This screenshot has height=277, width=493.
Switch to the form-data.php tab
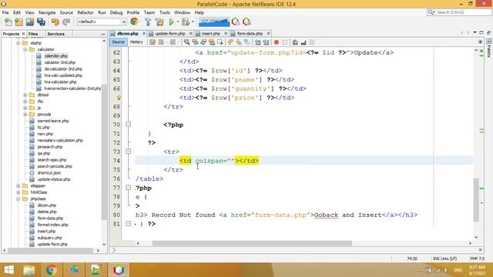[x=250, y=34]
